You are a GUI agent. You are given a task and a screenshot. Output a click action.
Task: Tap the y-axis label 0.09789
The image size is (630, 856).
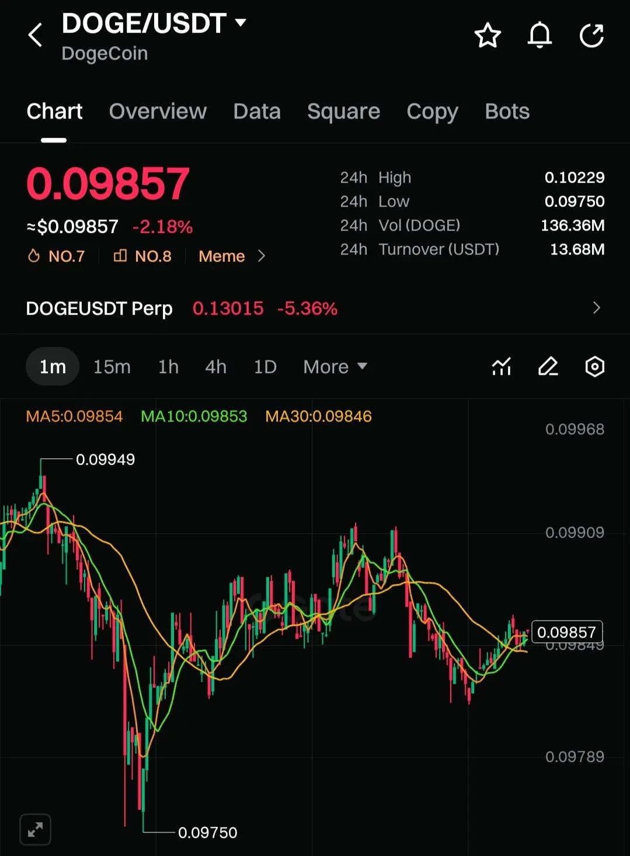click(575, 757)
